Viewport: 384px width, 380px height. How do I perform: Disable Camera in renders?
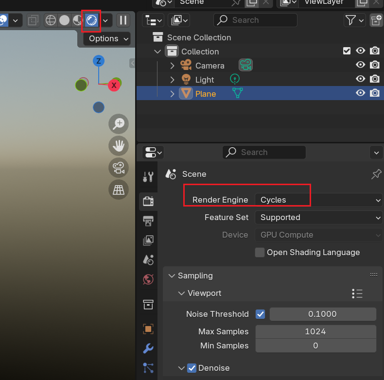tap(375, 65)
